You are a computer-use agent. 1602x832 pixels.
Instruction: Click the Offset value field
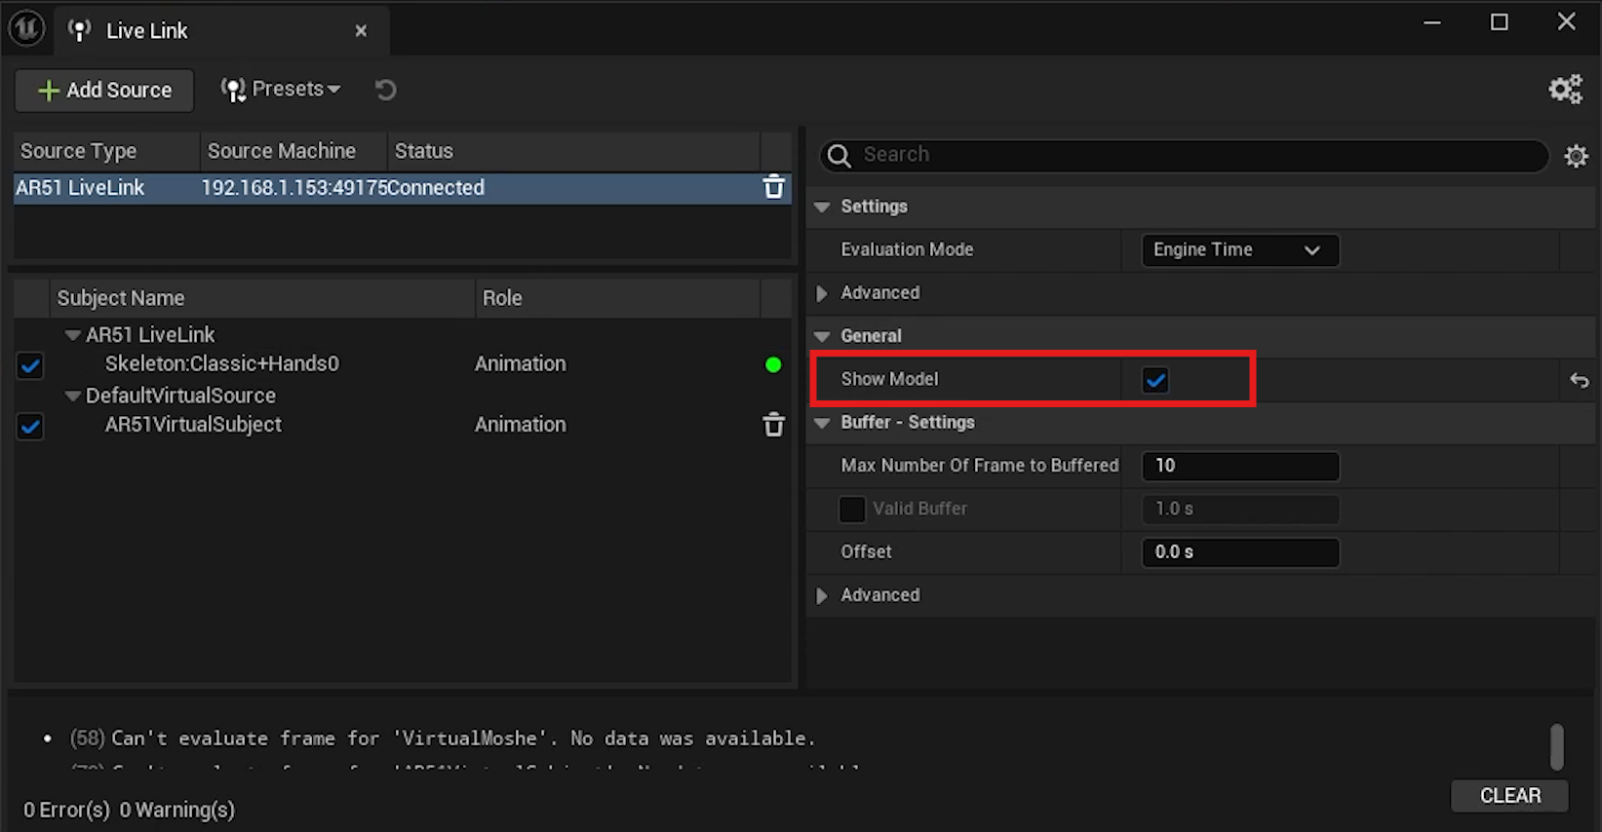[1239, 552]
